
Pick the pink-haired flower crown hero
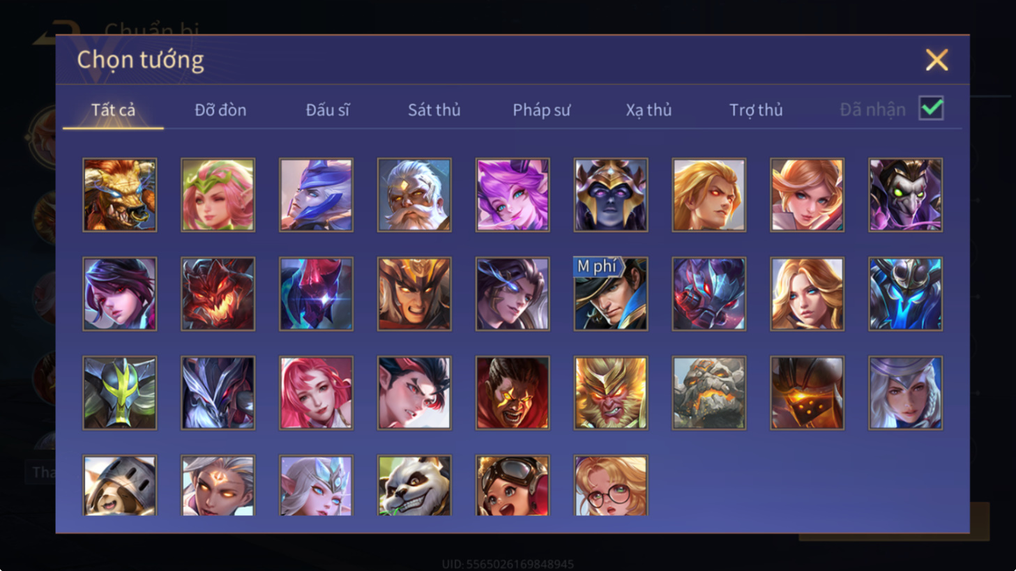click(x=218, y=195)
